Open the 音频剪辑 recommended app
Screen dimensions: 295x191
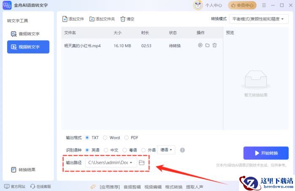tap(132, 187)
